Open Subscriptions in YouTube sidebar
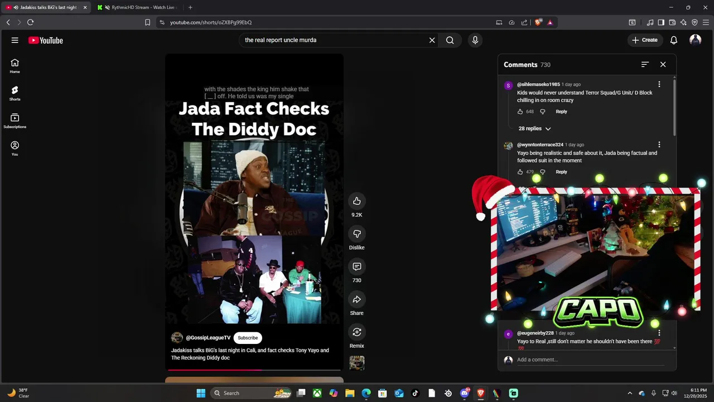Image resolution: width=714 pixels, height=402 pixels. pyautogui.click(x=15, y=121)
